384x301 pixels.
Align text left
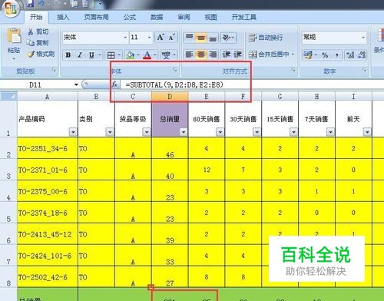189,55
